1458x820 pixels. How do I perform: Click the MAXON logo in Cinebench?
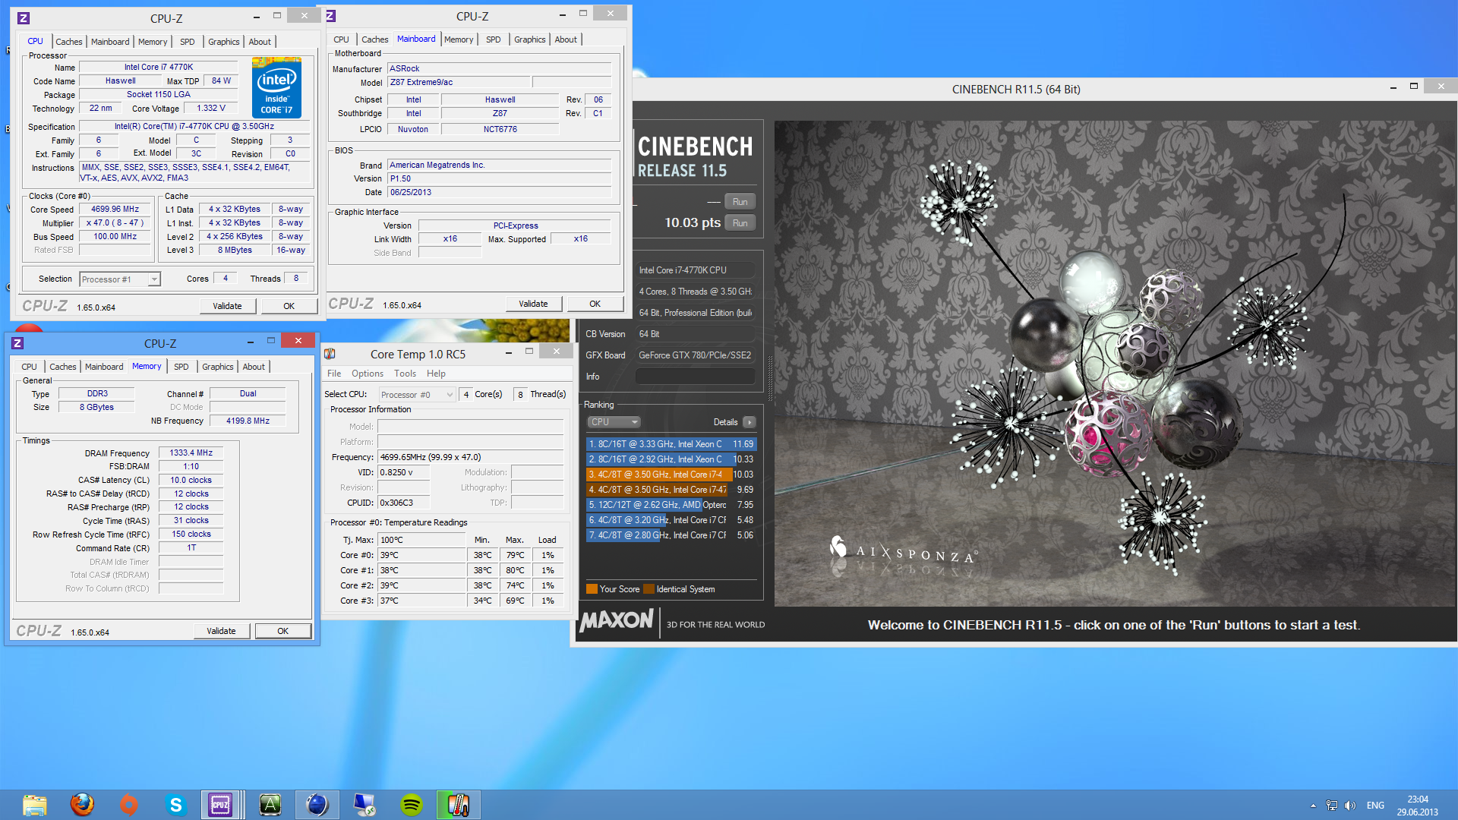[x=617, y=620]
